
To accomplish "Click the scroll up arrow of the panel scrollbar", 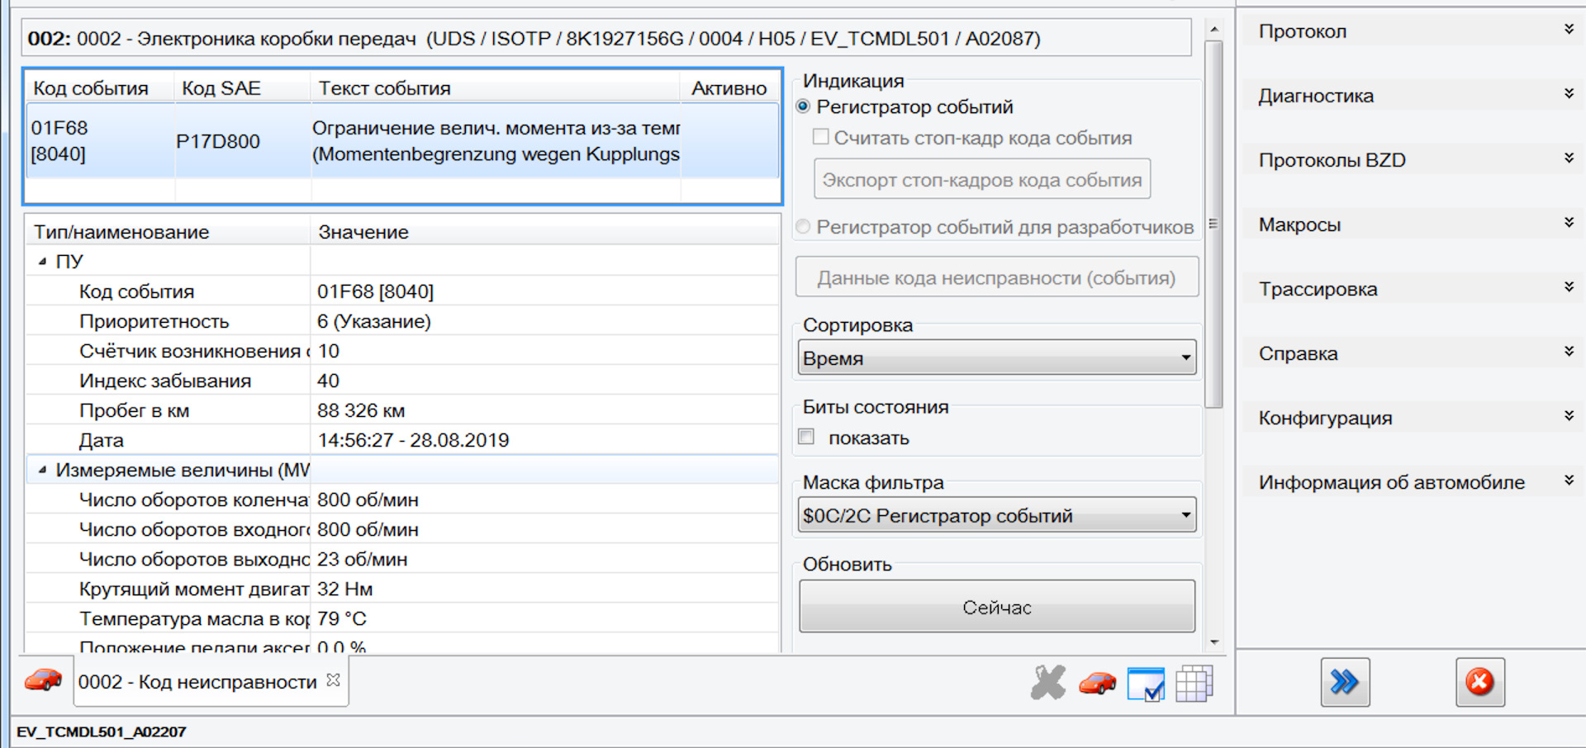I will point(1213,29).
